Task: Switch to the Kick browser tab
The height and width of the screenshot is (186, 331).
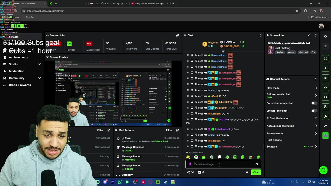Action: click(x=67, y=4)
